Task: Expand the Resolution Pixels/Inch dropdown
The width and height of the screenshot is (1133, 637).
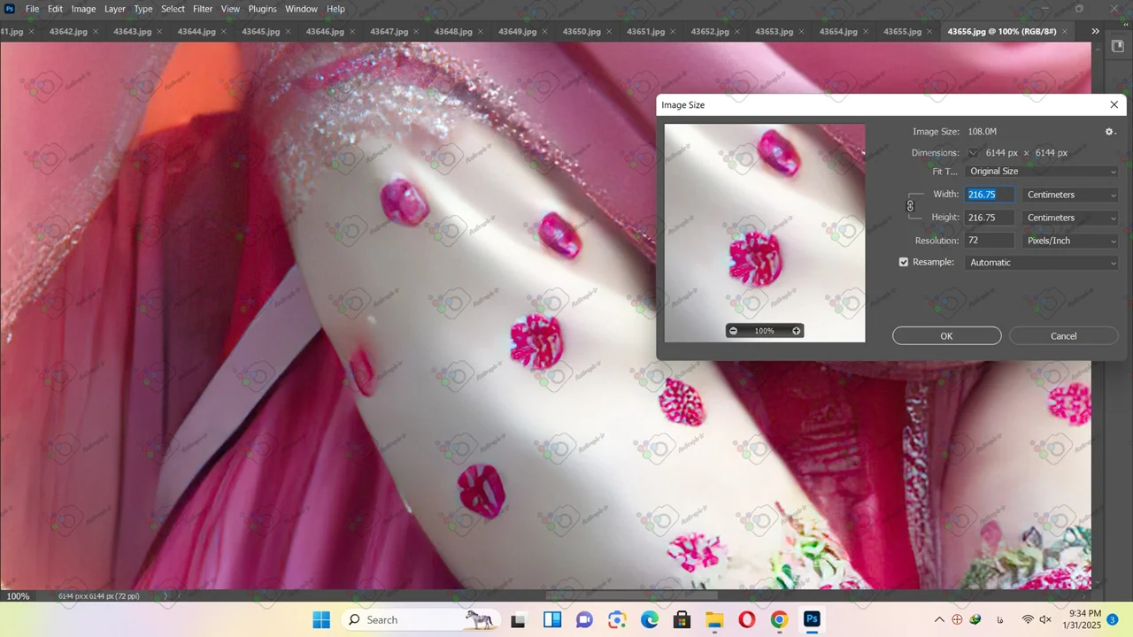Action: pos(1070,241)
